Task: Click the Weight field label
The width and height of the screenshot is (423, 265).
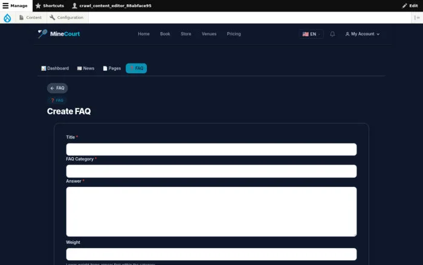Action: click(73, 242)
